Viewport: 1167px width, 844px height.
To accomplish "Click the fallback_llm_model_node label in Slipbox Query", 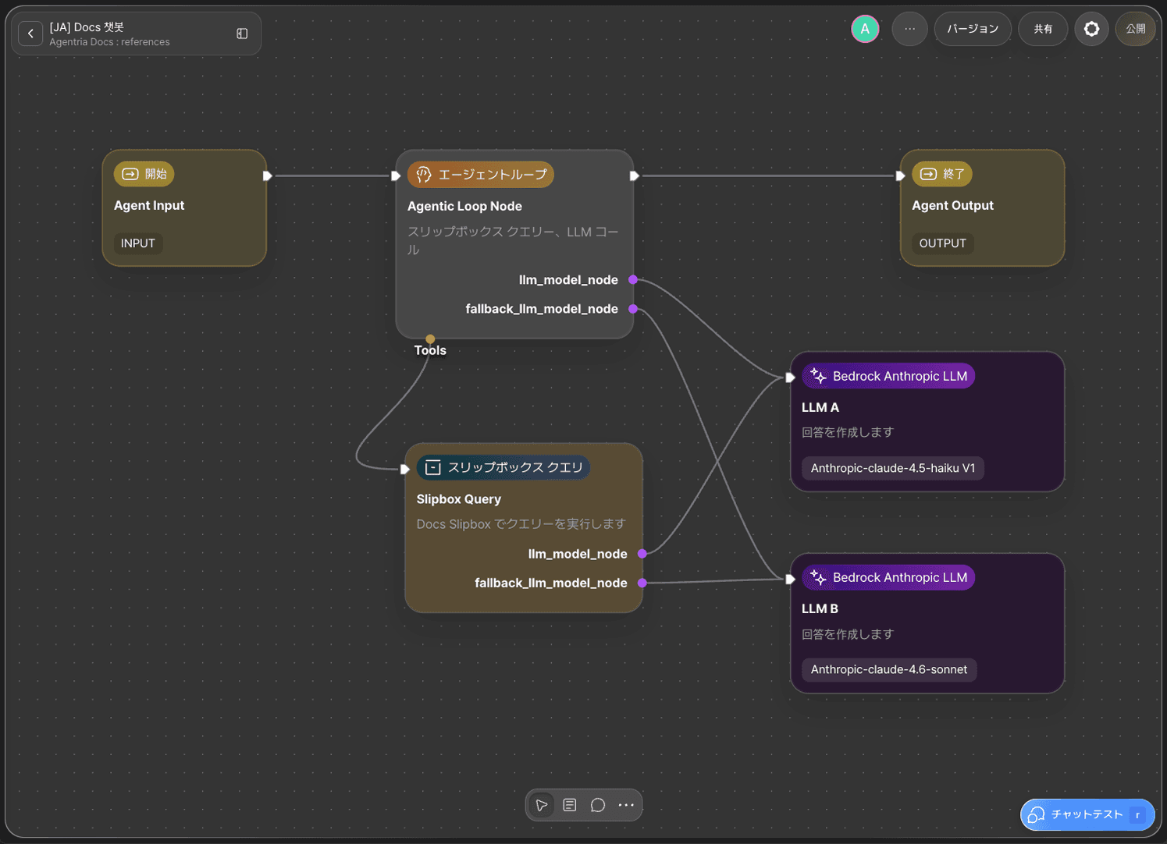I will (551, 583).
